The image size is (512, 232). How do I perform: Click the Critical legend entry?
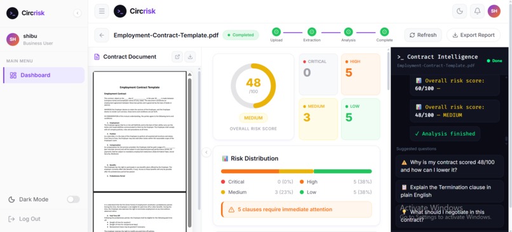pyautogui.click(x=257, y=182)
